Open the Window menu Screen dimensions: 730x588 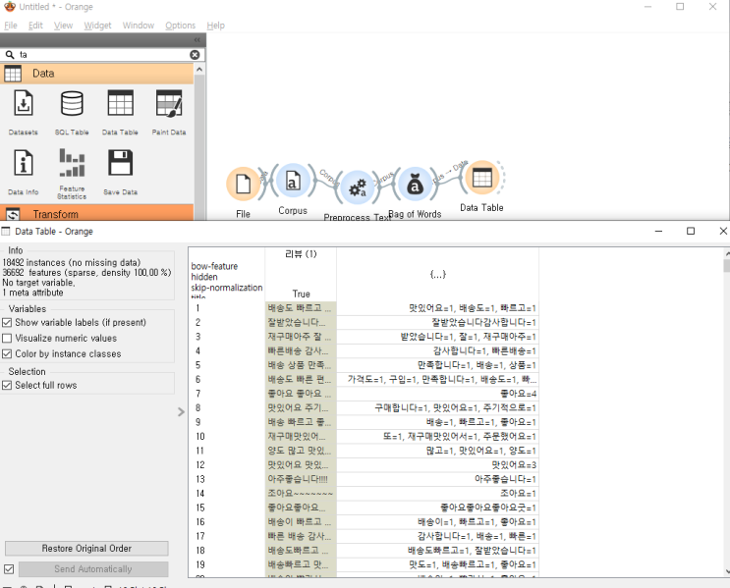click(139, 26)
